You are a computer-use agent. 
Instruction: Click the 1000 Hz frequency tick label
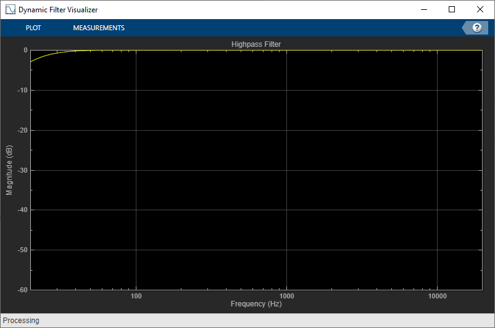286,296
